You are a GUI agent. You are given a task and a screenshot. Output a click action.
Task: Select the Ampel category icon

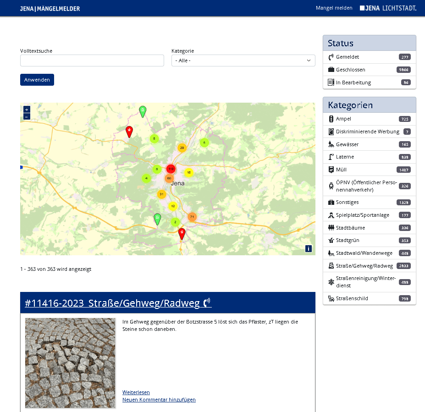[331, 119]
